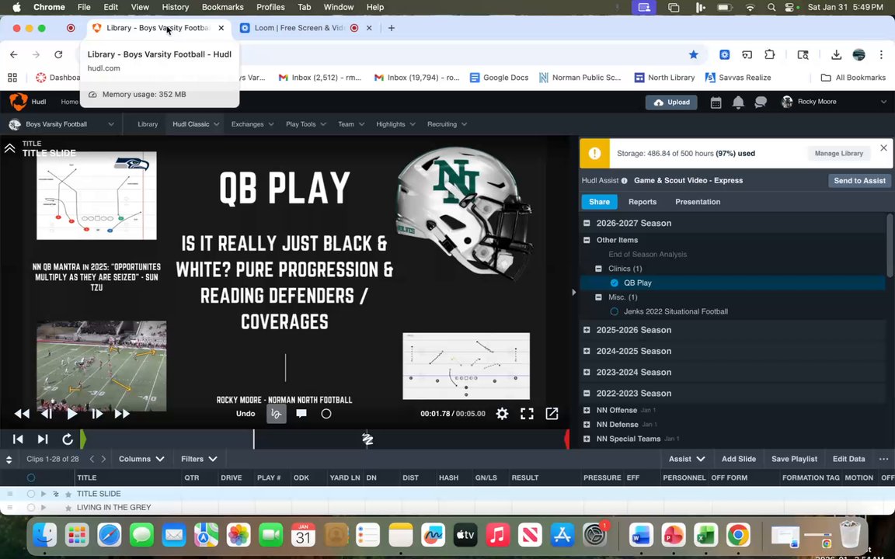Image resolution: width=895 pixels, height=559 pixels.
Task: Check the Jenks 2022 Situational Football circle
Action: coord(615,311)
